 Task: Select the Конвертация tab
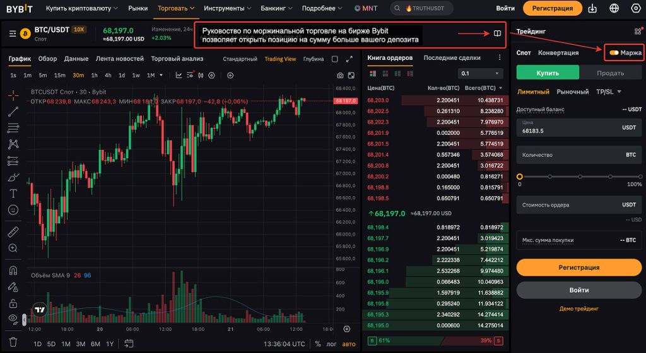pyautogui.click(x=558, y=53)
